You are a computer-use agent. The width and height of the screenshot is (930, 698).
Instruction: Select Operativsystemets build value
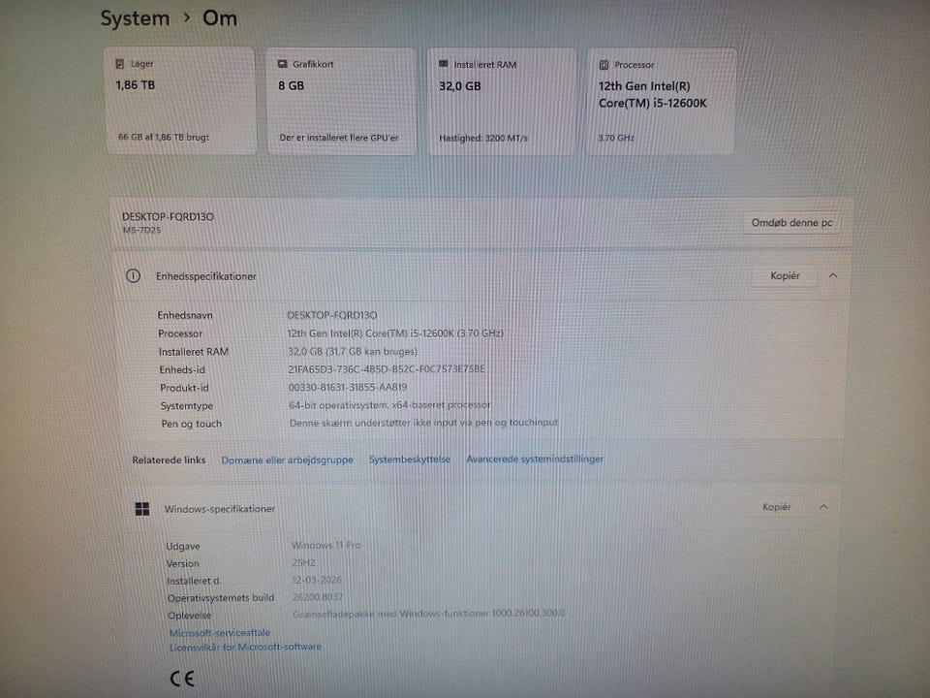tap(318, 597)
